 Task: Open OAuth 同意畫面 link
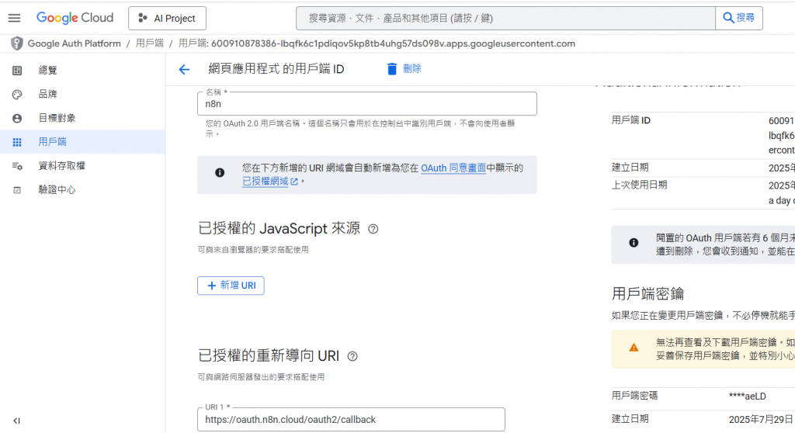pyautogui.click(x=453, y=168)
